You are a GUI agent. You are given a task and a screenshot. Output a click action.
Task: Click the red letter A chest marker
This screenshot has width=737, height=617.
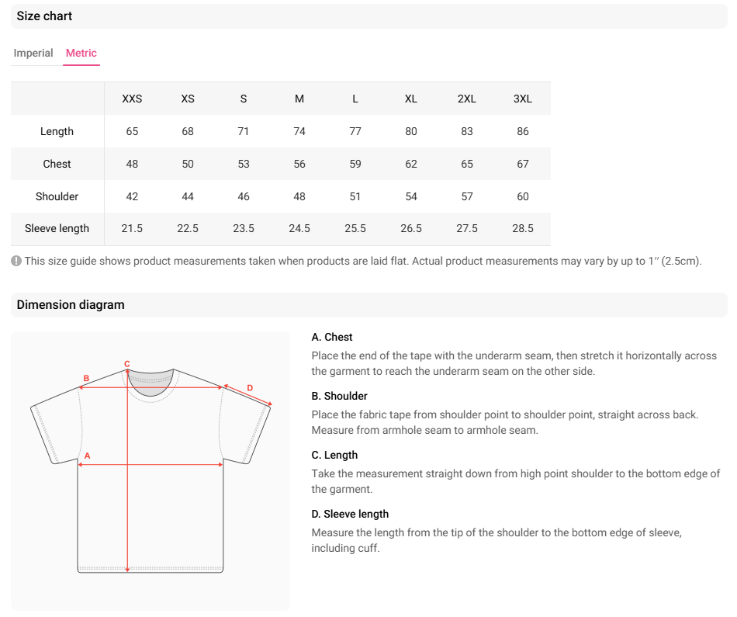click(x=87, y=456)
